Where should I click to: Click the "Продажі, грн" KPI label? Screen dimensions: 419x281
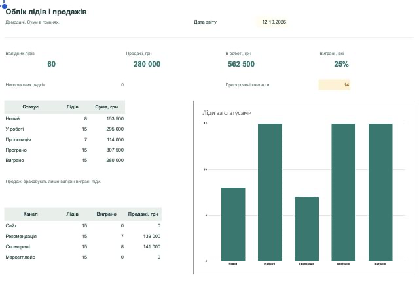(x=139, y=54)
